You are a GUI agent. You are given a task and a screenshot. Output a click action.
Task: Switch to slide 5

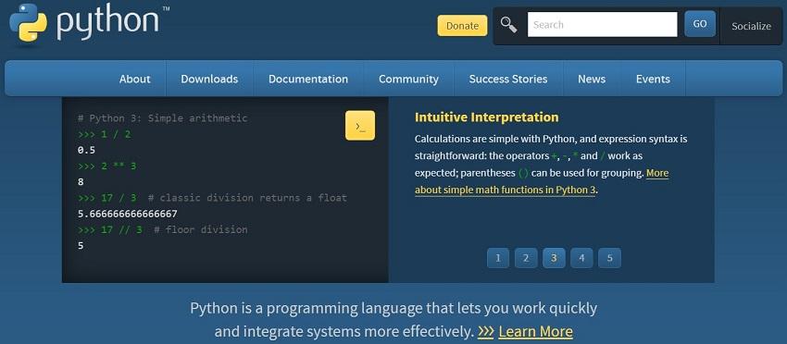coord(610,258)
